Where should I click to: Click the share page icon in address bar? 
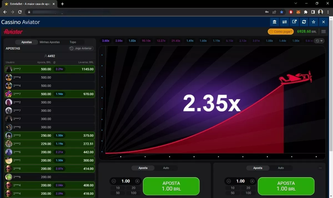point(274,12)
